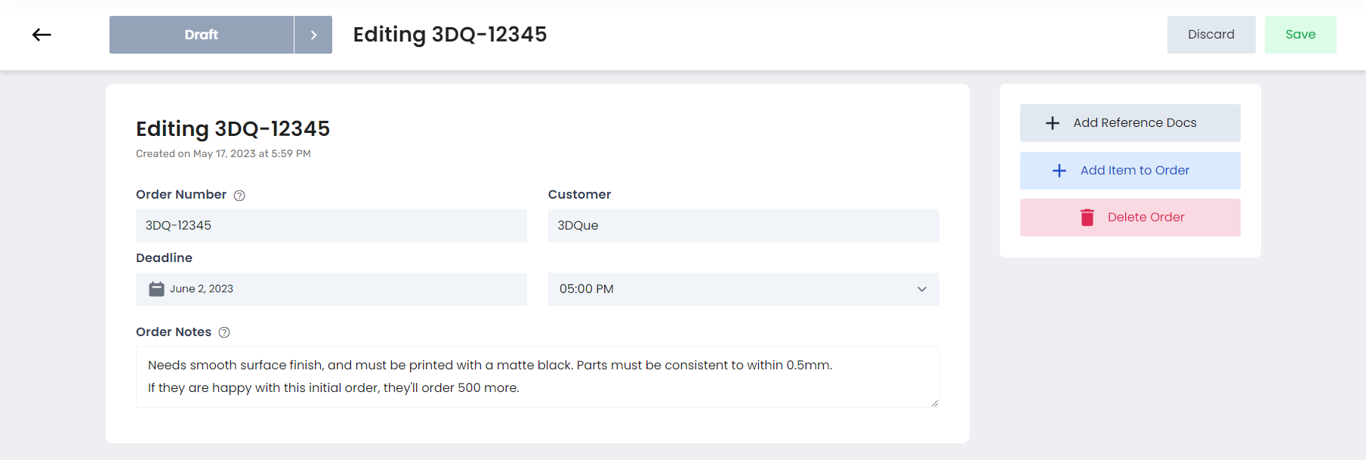Click into the Customer field showing 3DQue
The image size is (1366, 460).
[x=743, y=226]
